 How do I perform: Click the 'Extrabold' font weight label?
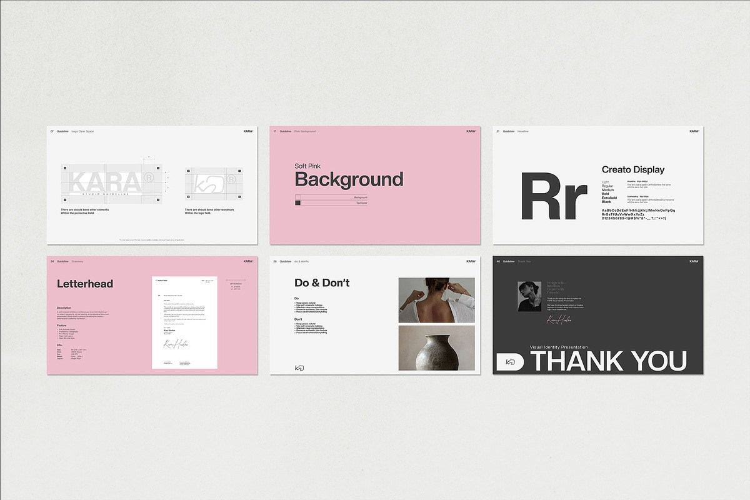pos(609,197)
